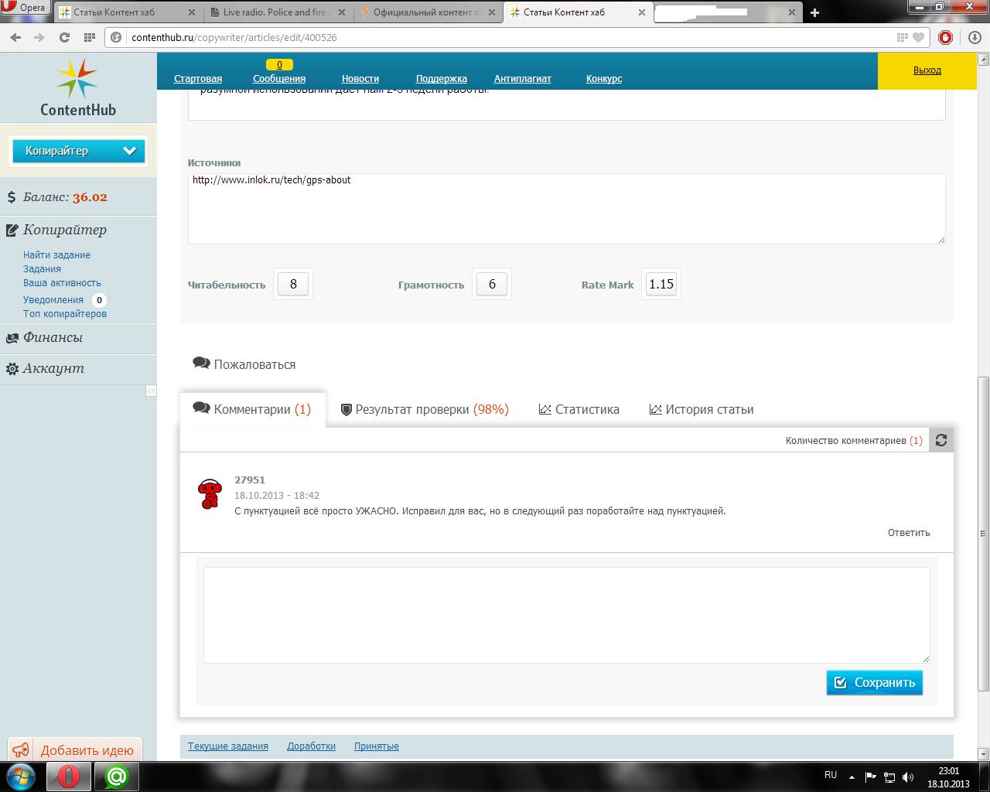Click the browser forward arrow
The width and height of the screenshot is (990, 792).
[x=39, y=37]
